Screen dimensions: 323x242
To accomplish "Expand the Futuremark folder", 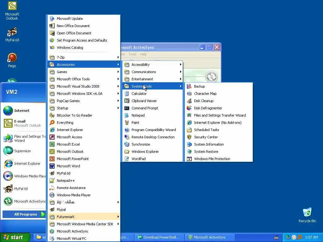I will coord(84,217).
